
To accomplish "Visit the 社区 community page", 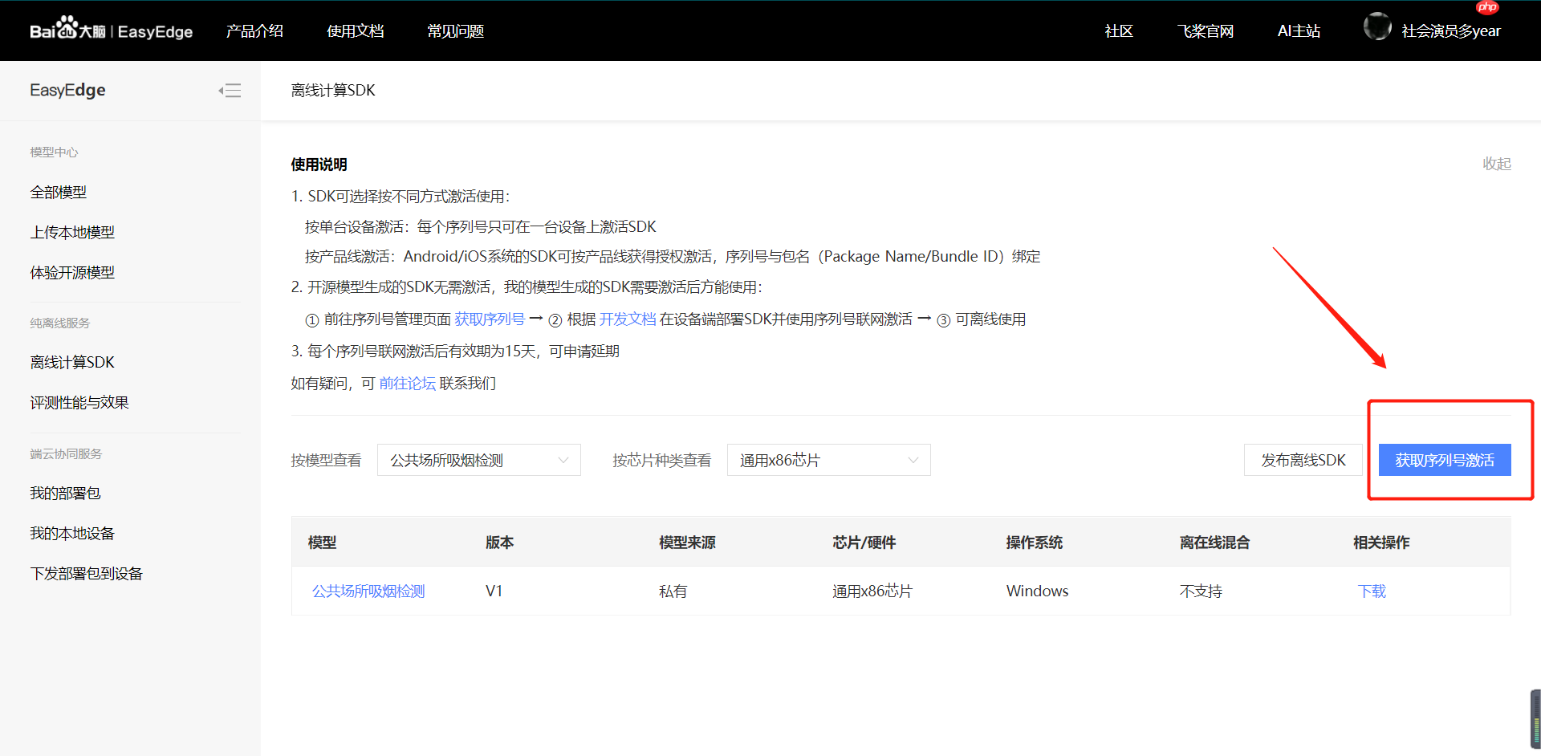I will 1118,30.
